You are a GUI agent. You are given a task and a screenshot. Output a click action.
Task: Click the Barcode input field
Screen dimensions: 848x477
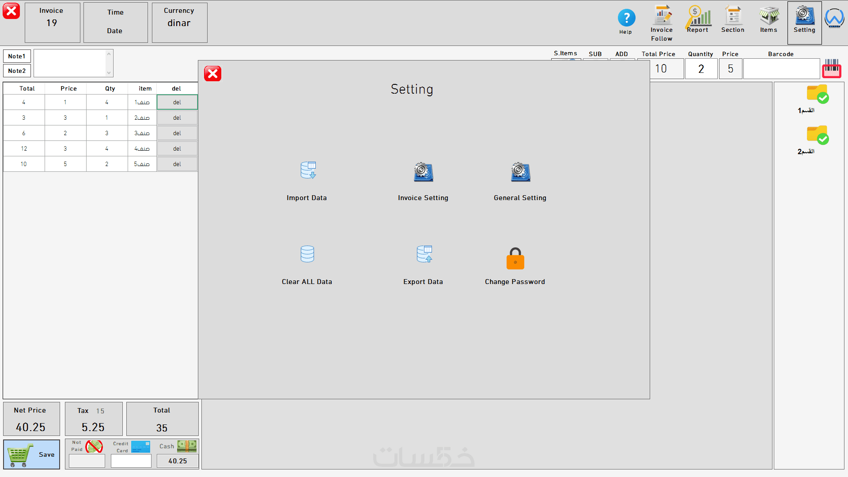coord(781,69)
